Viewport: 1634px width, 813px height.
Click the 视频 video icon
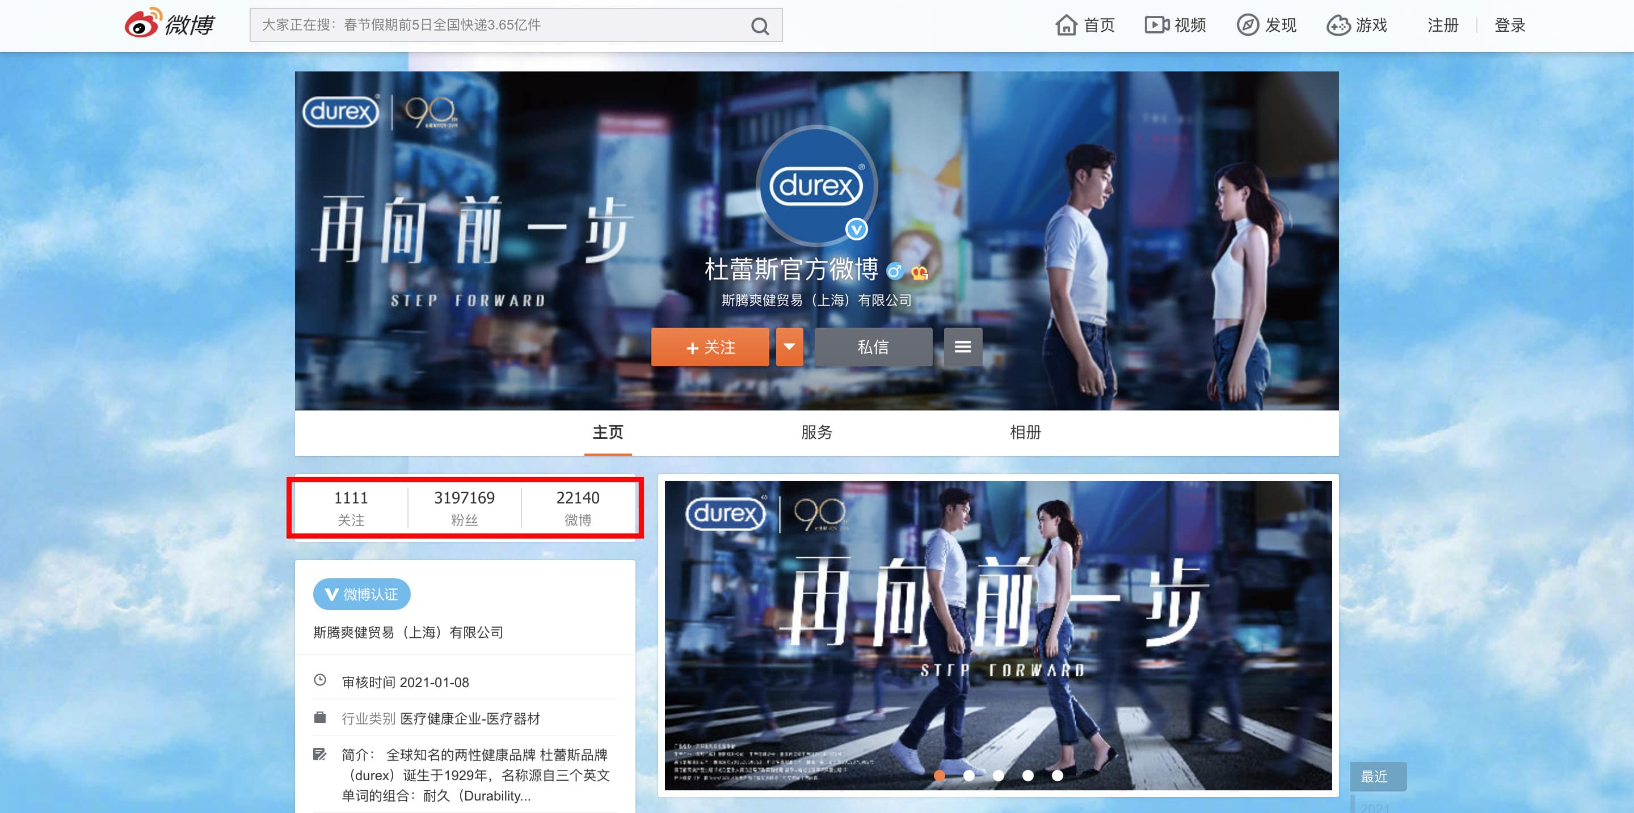pyautogui.click(x=1157, y=26)
